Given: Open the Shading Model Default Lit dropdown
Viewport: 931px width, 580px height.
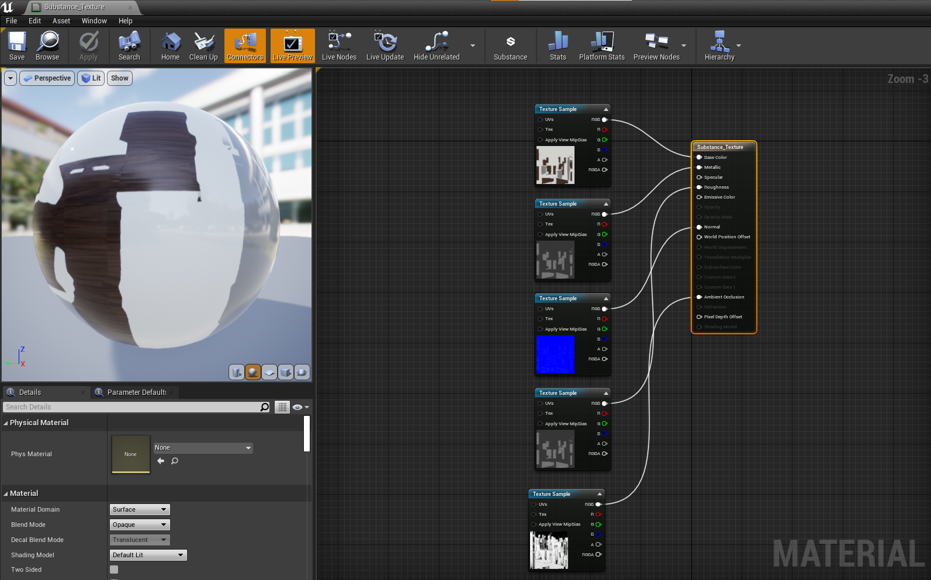Looking at the screenshot, I should pyautogui.click(x=148, y=555).
